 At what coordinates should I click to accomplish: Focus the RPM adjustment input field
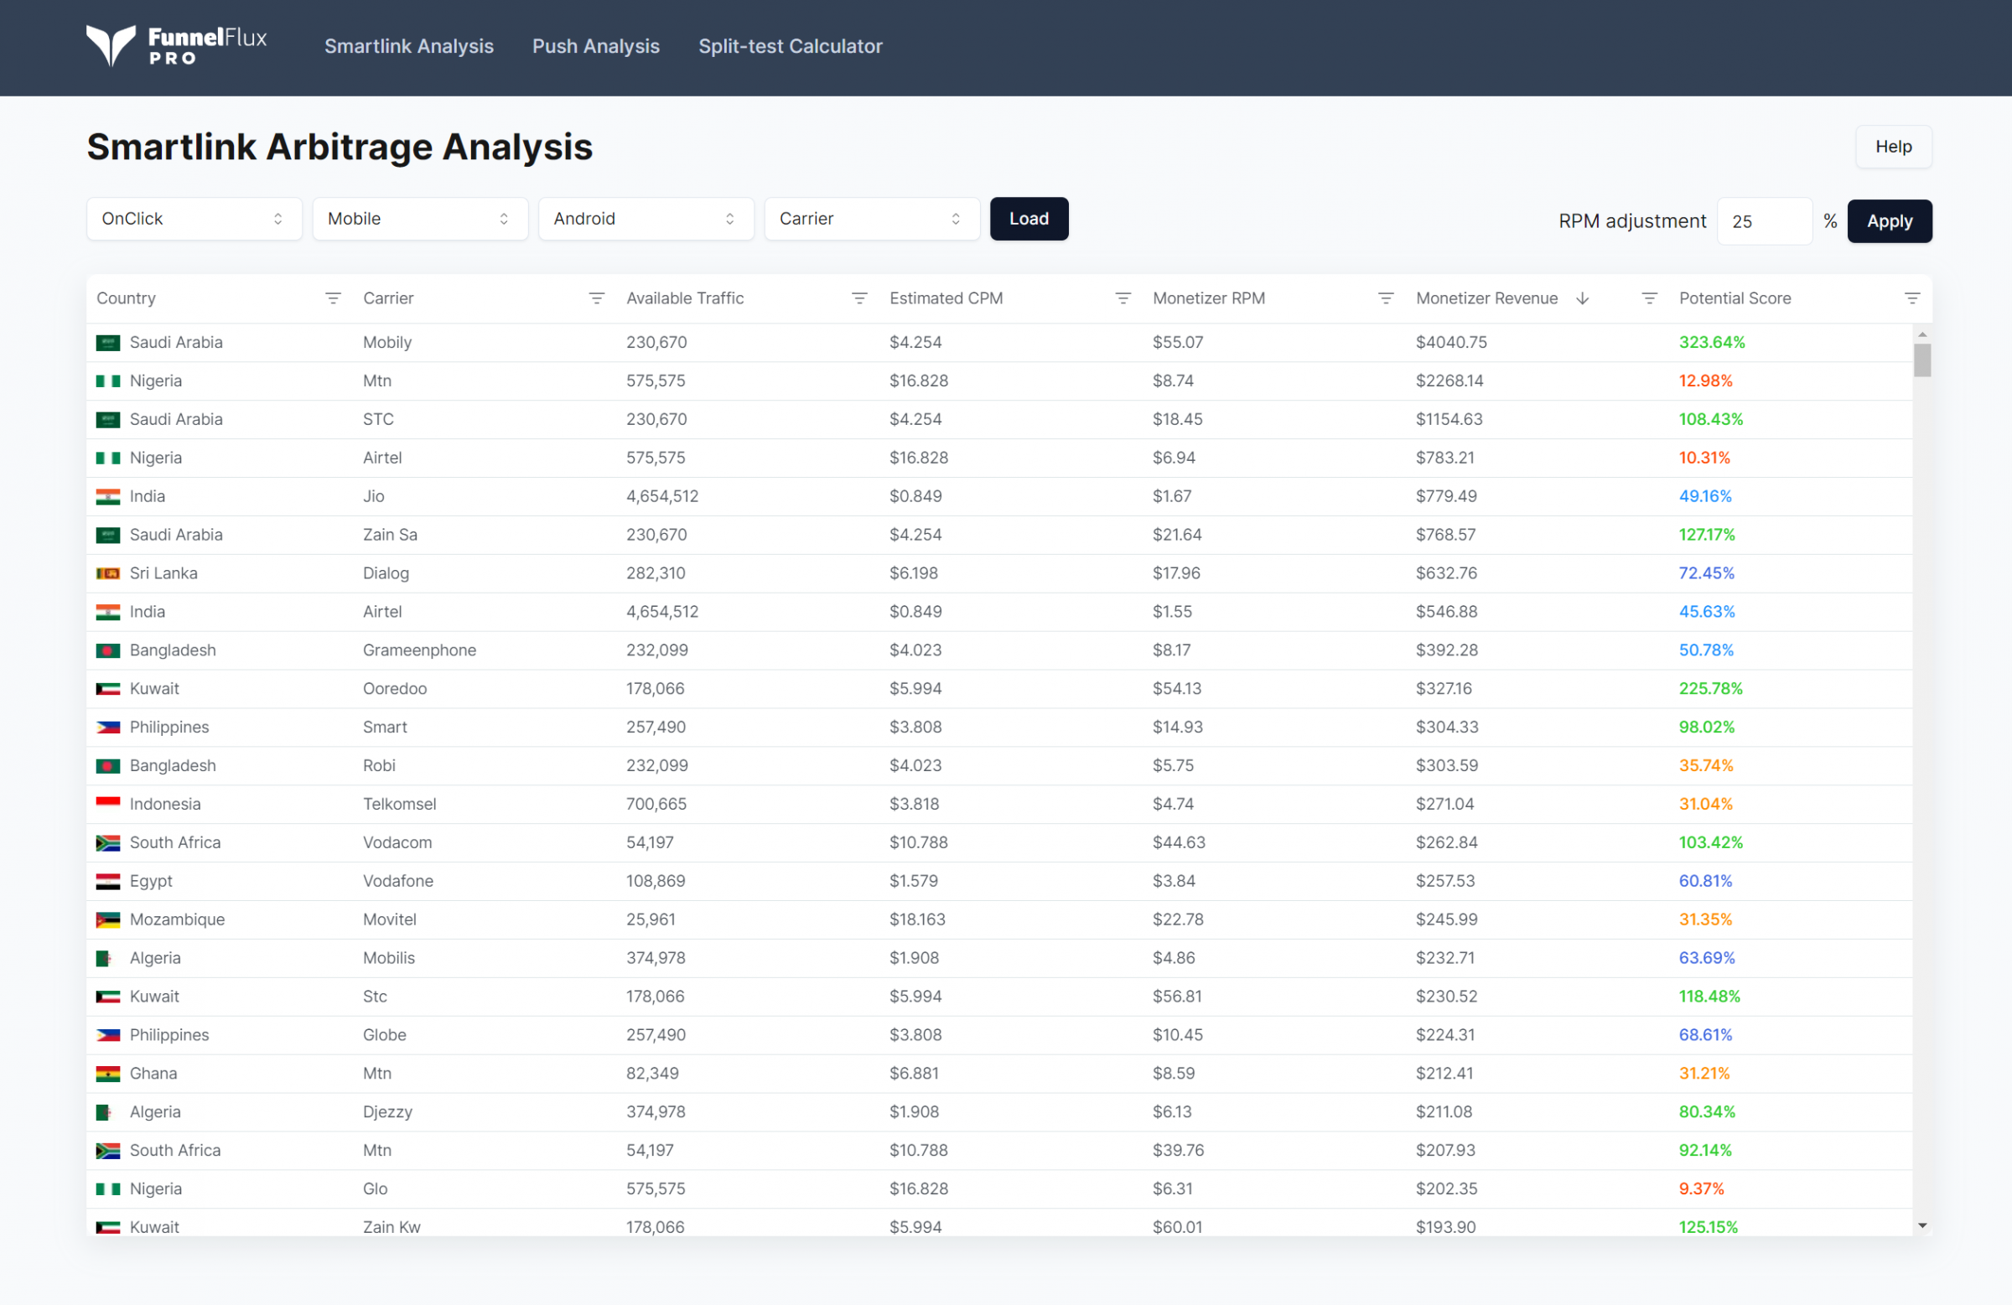coord(1765,221)
